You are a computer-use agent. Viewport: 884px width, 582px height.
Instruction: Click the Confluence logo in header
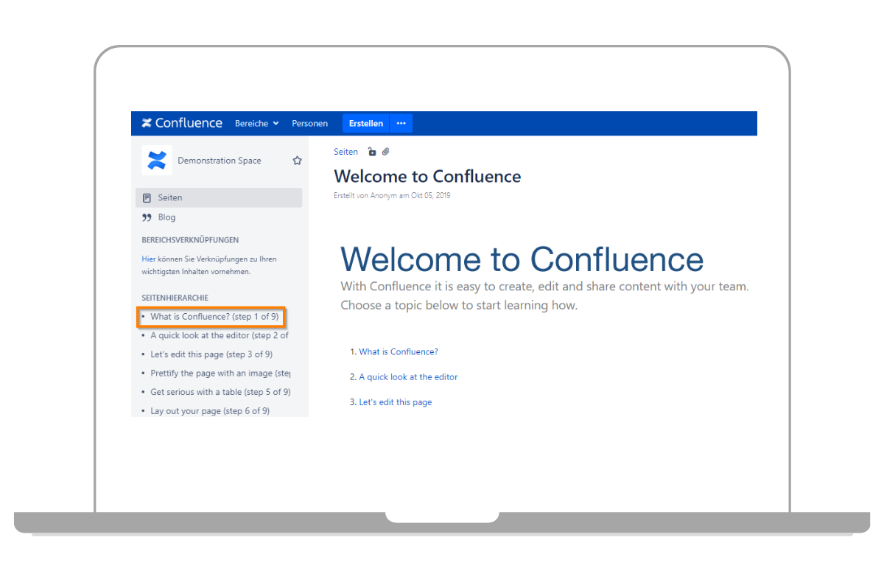[182, 123]
